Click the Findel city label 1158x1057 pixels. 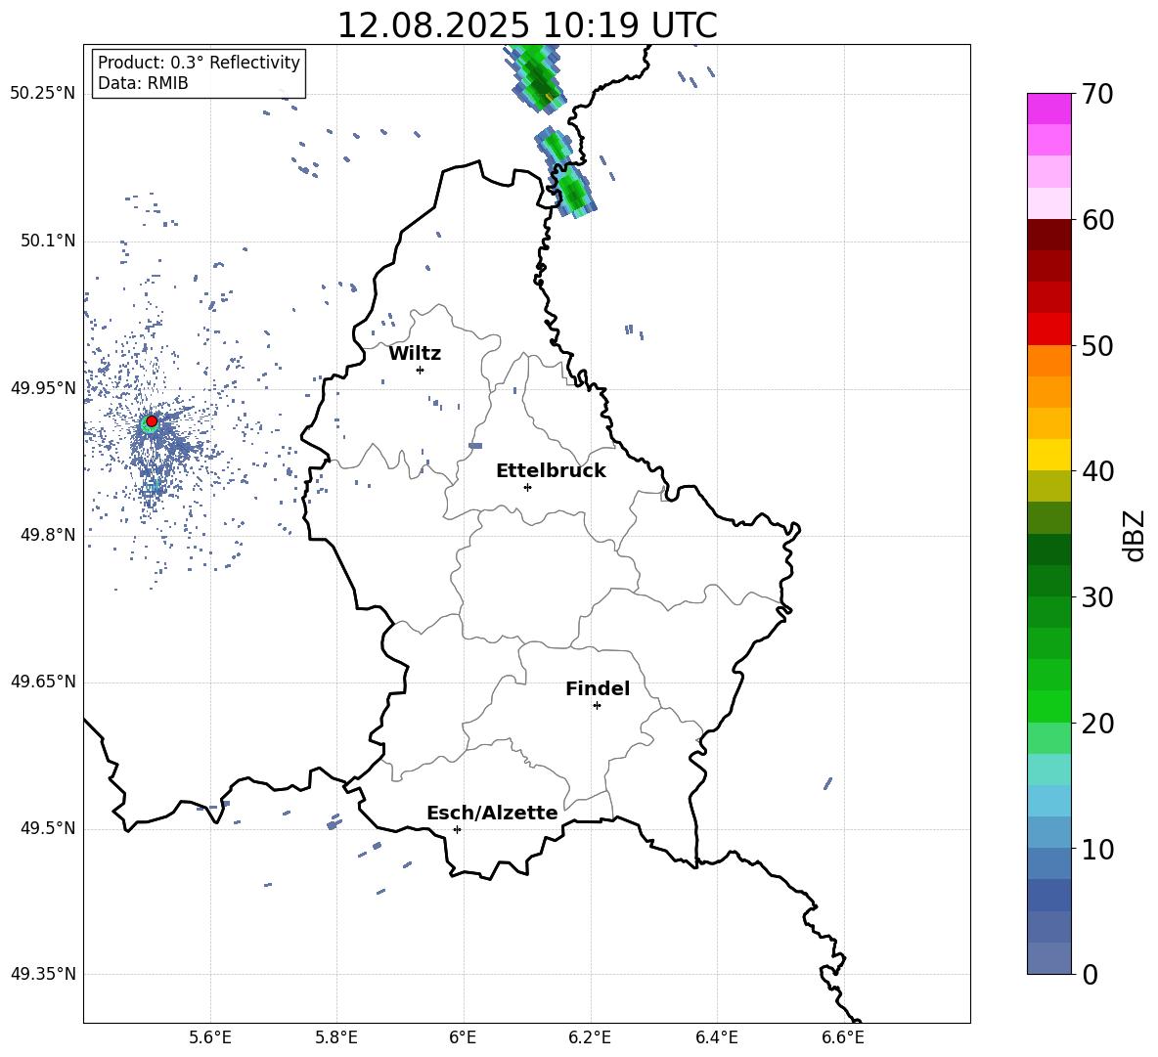coord(598,688)
